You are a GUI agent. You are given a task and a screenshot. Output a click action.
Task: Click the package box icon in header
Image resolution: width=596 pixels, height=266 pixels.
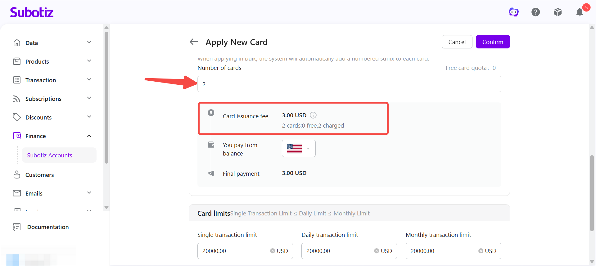click(x=558, y=12)
